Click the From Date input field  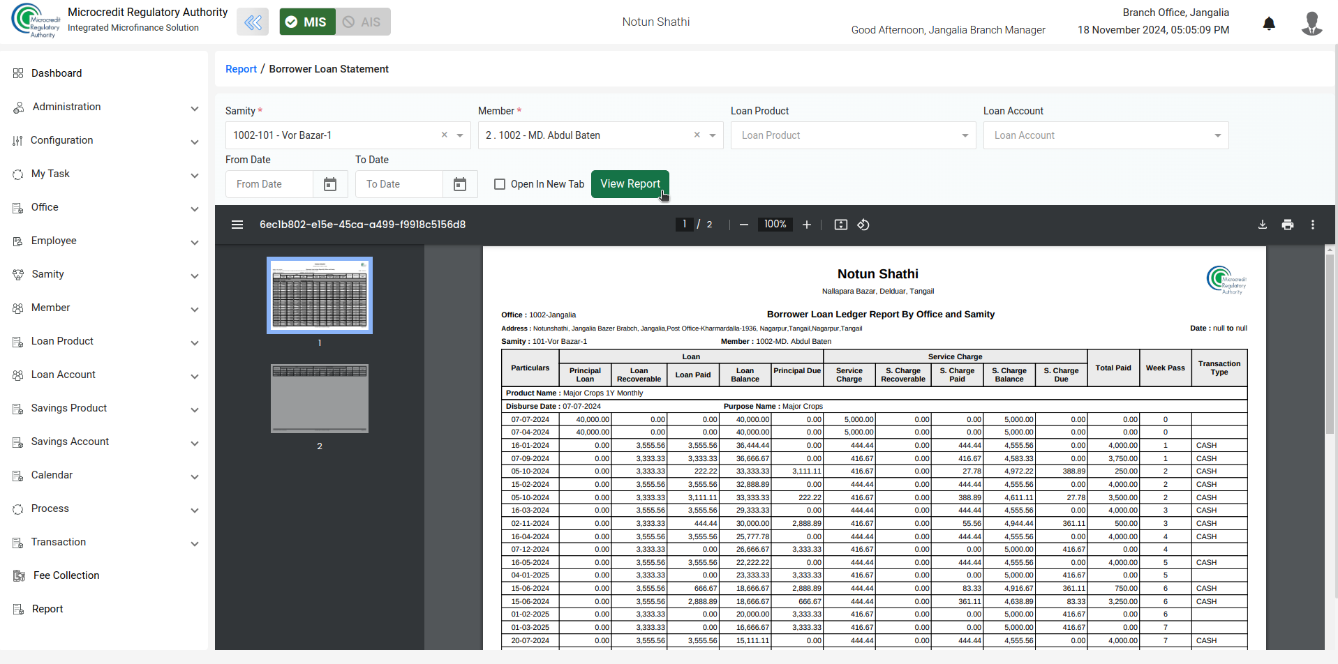click(x=269, y=184)
